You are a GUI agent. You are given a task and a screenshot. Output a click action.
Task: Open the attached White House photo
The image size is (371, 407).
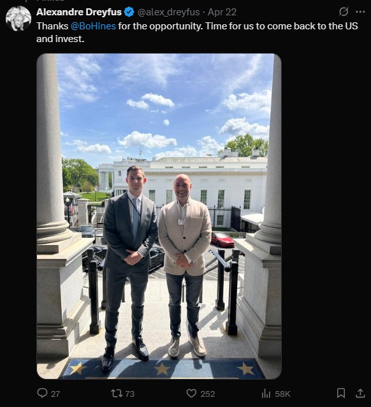pyautogui.click(x=159, y=216)
